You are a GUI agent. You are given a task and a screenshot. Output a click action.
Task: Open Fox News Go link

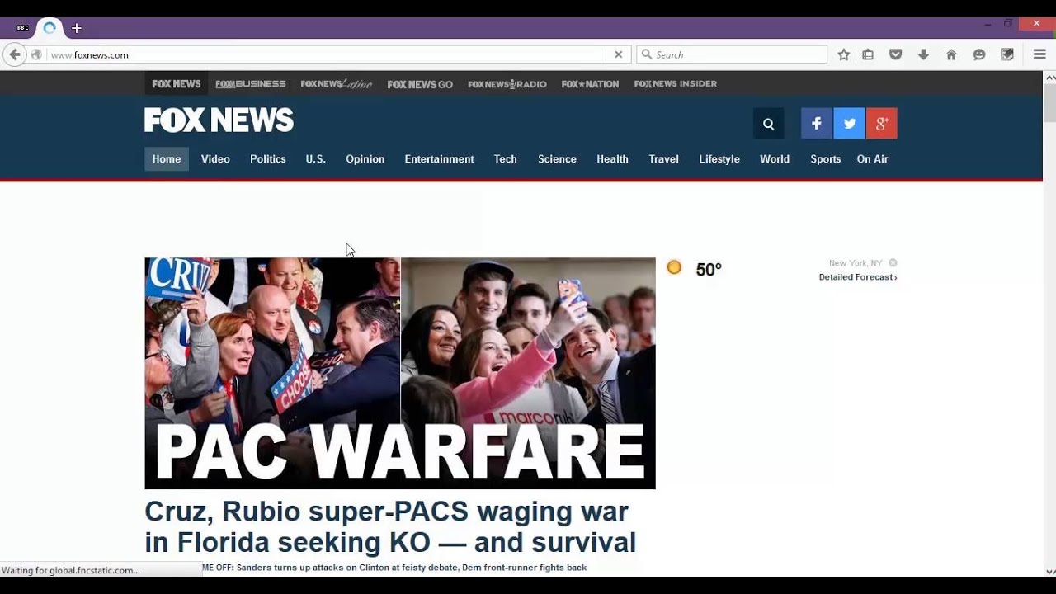420,84
